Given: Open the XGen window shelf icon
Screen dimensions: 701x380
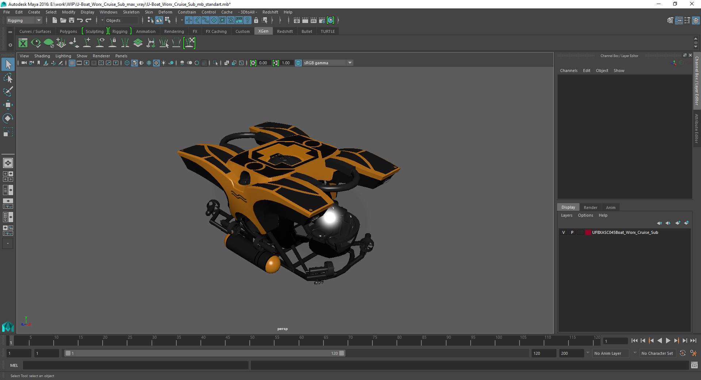Looking at the screenshot, I should pos(23,43).
